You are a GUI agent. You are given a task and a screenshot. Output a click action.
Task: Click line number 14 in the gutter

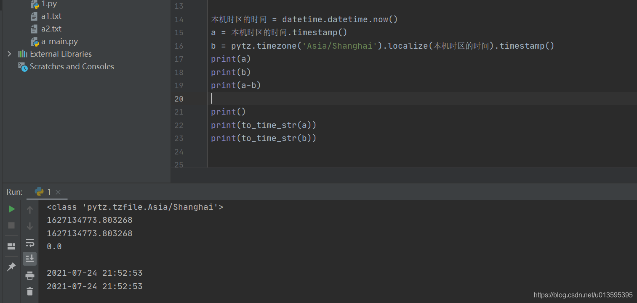click(179, 19)
